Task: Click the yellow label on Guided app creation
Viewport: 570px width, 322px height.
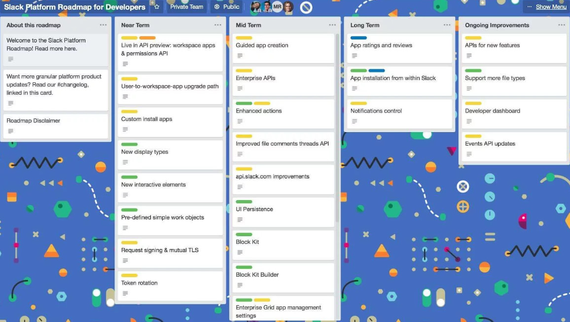Action: click(x=244, y=37)
